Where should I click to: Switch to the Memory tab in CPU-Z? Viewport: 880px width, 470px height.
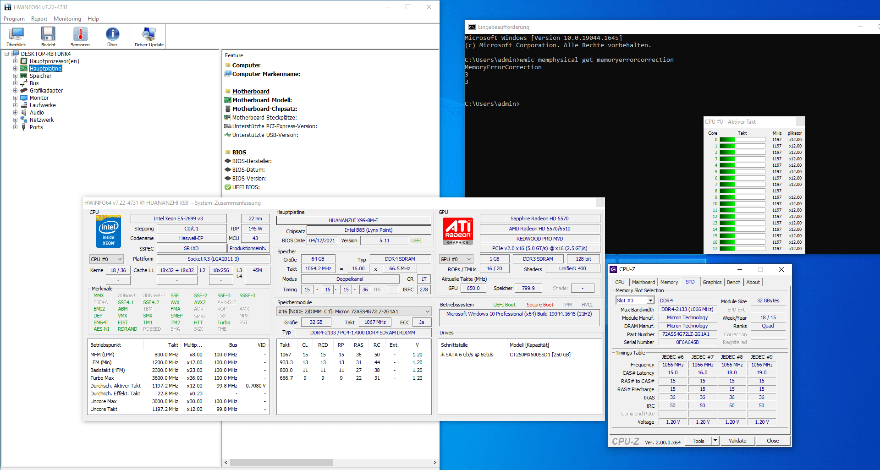[x=669, y=282]
